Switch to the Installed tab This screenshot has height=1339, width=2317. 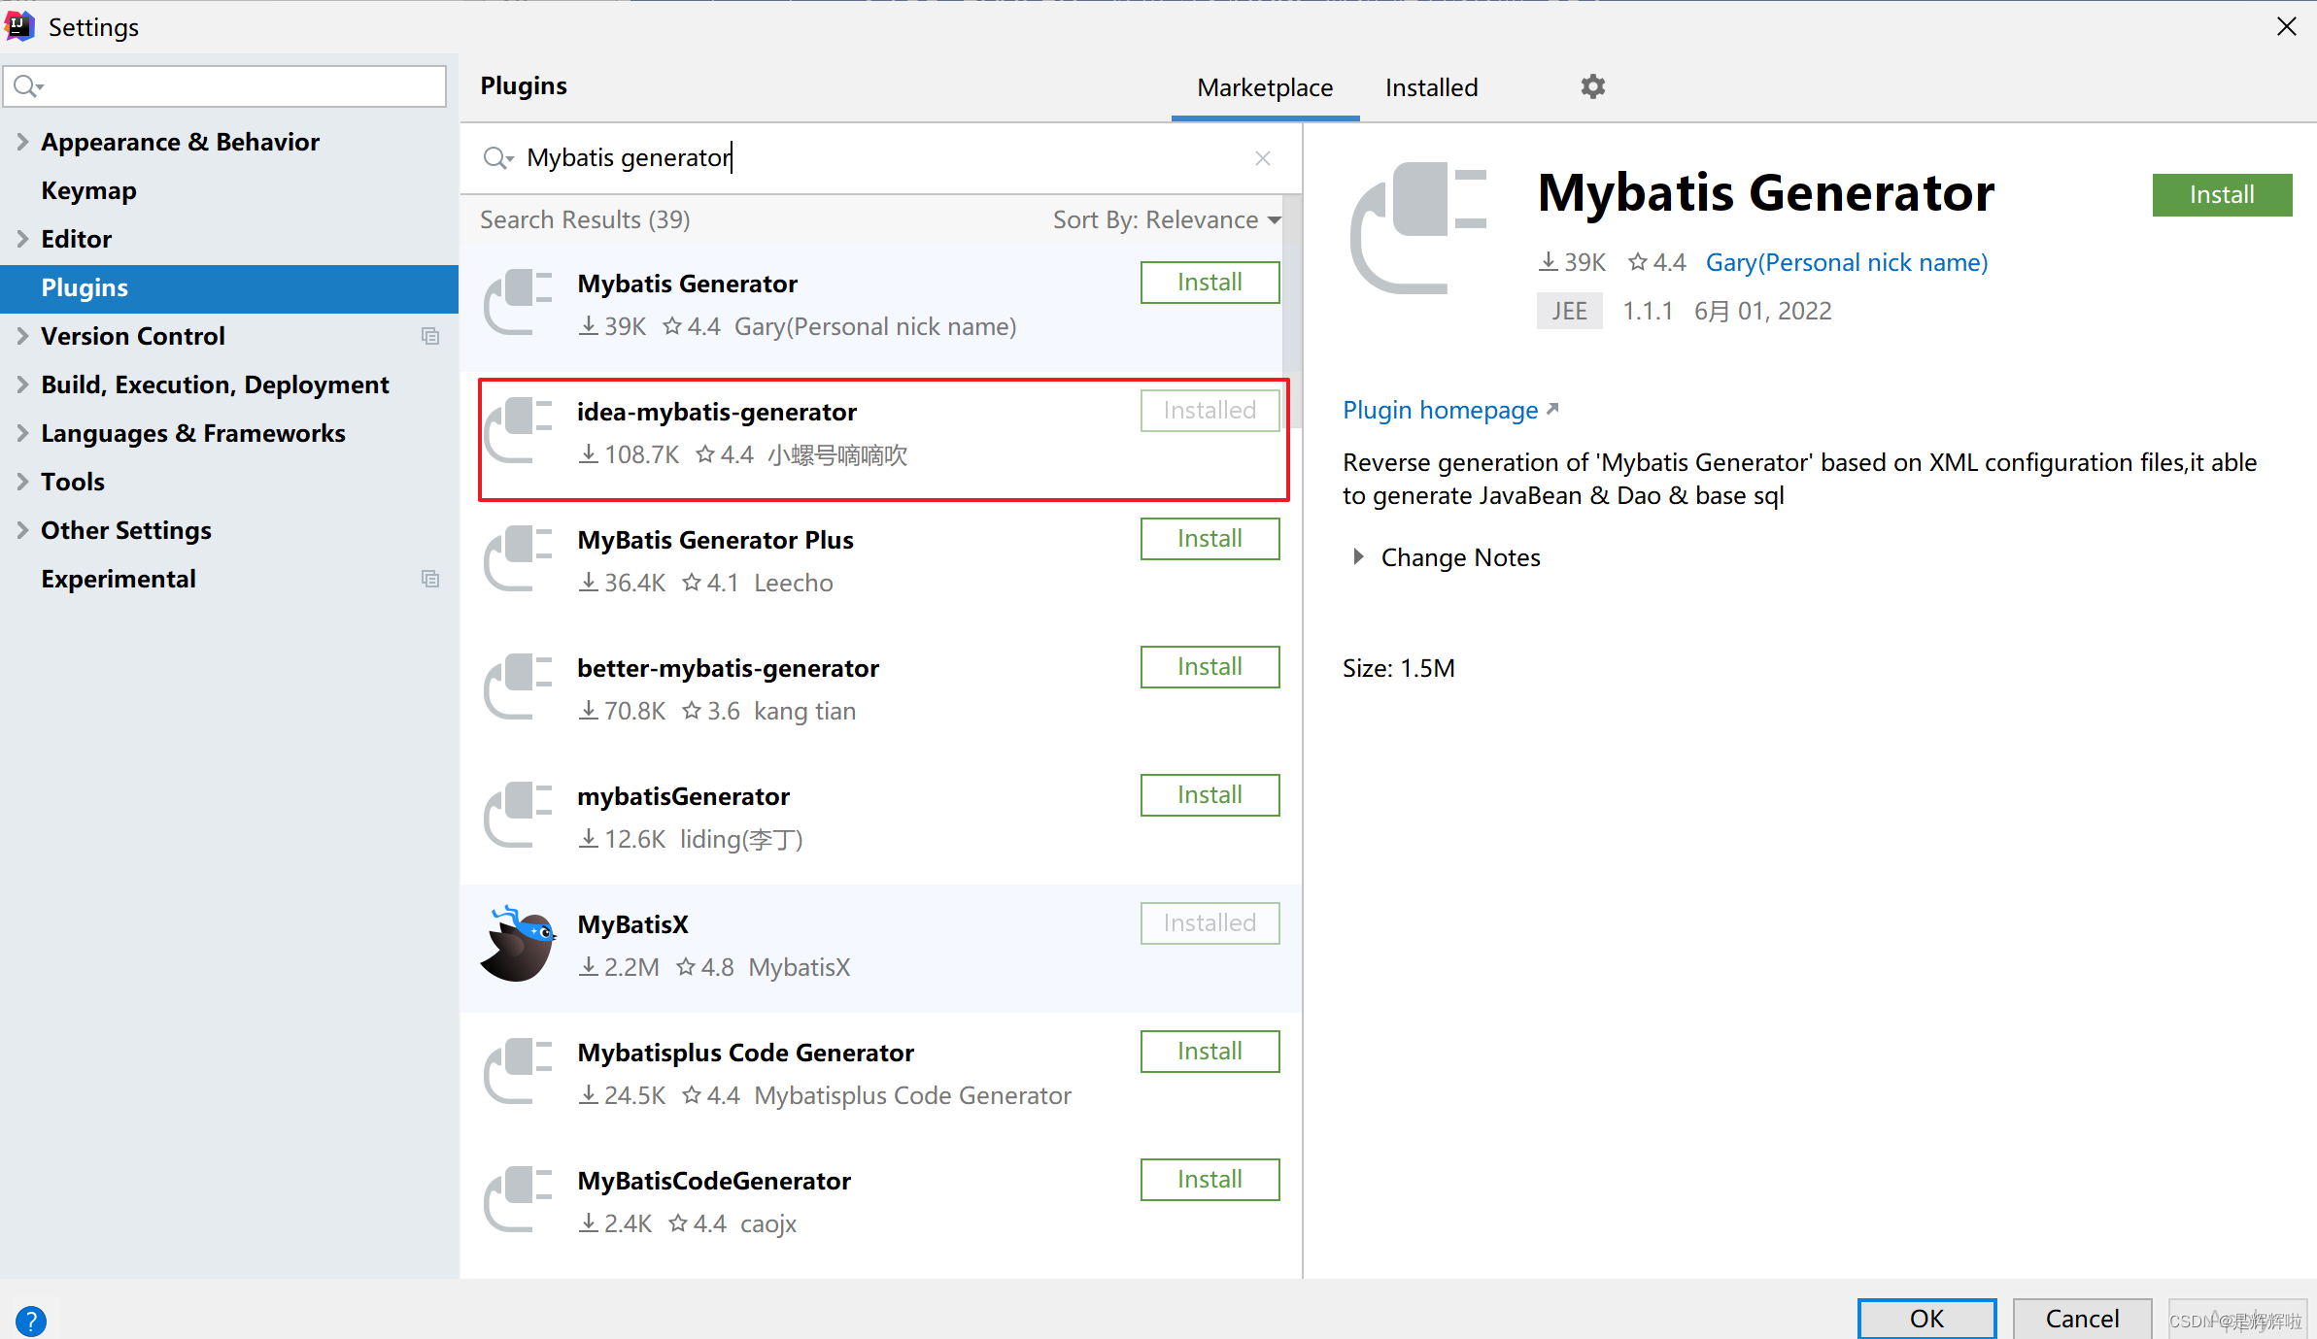coord(1430,87)
